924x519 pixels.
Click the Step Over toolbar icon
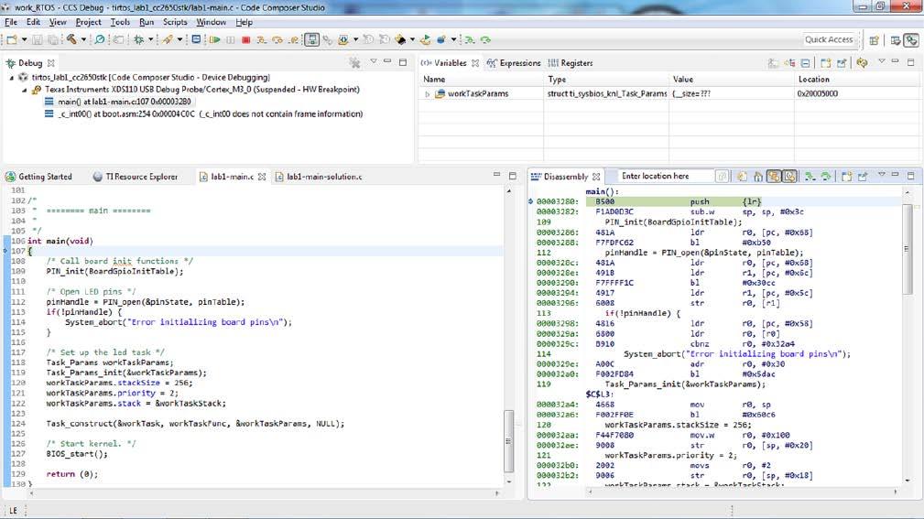click(277, 39)
